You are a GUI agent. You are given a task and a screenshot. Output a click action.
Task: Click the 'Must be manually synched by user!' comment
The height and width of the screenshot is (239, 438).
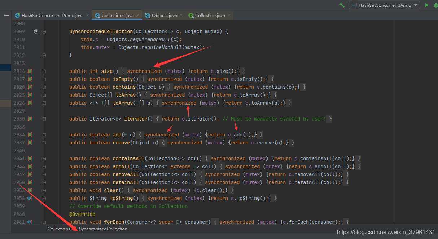(x=274, y=119)
